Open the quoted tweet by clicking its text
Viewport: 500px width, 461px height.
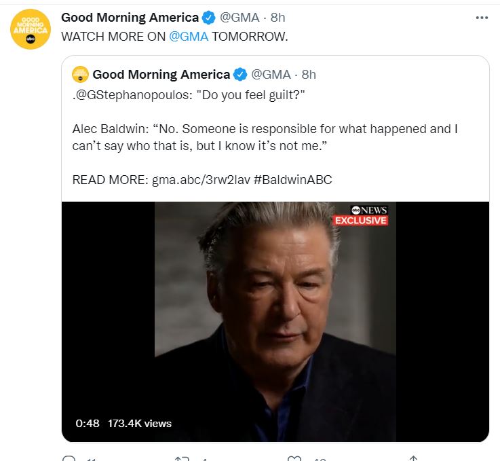click(270, 136)
